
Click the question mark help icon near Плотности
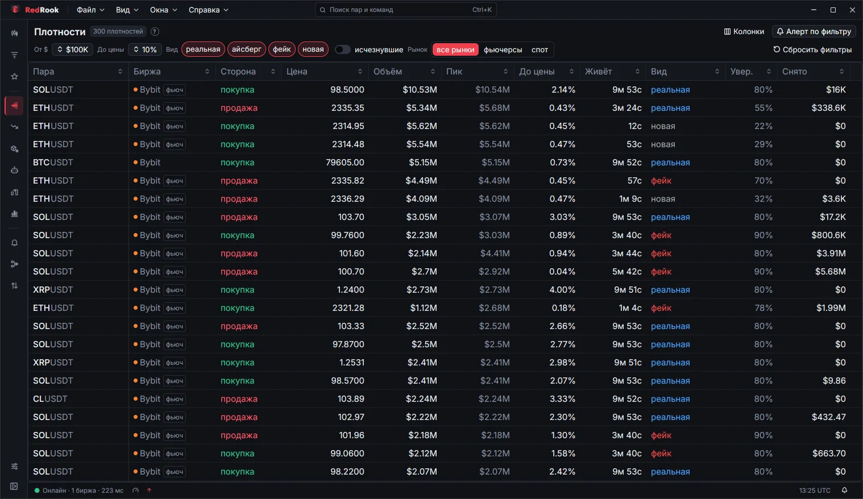[155, 32]
